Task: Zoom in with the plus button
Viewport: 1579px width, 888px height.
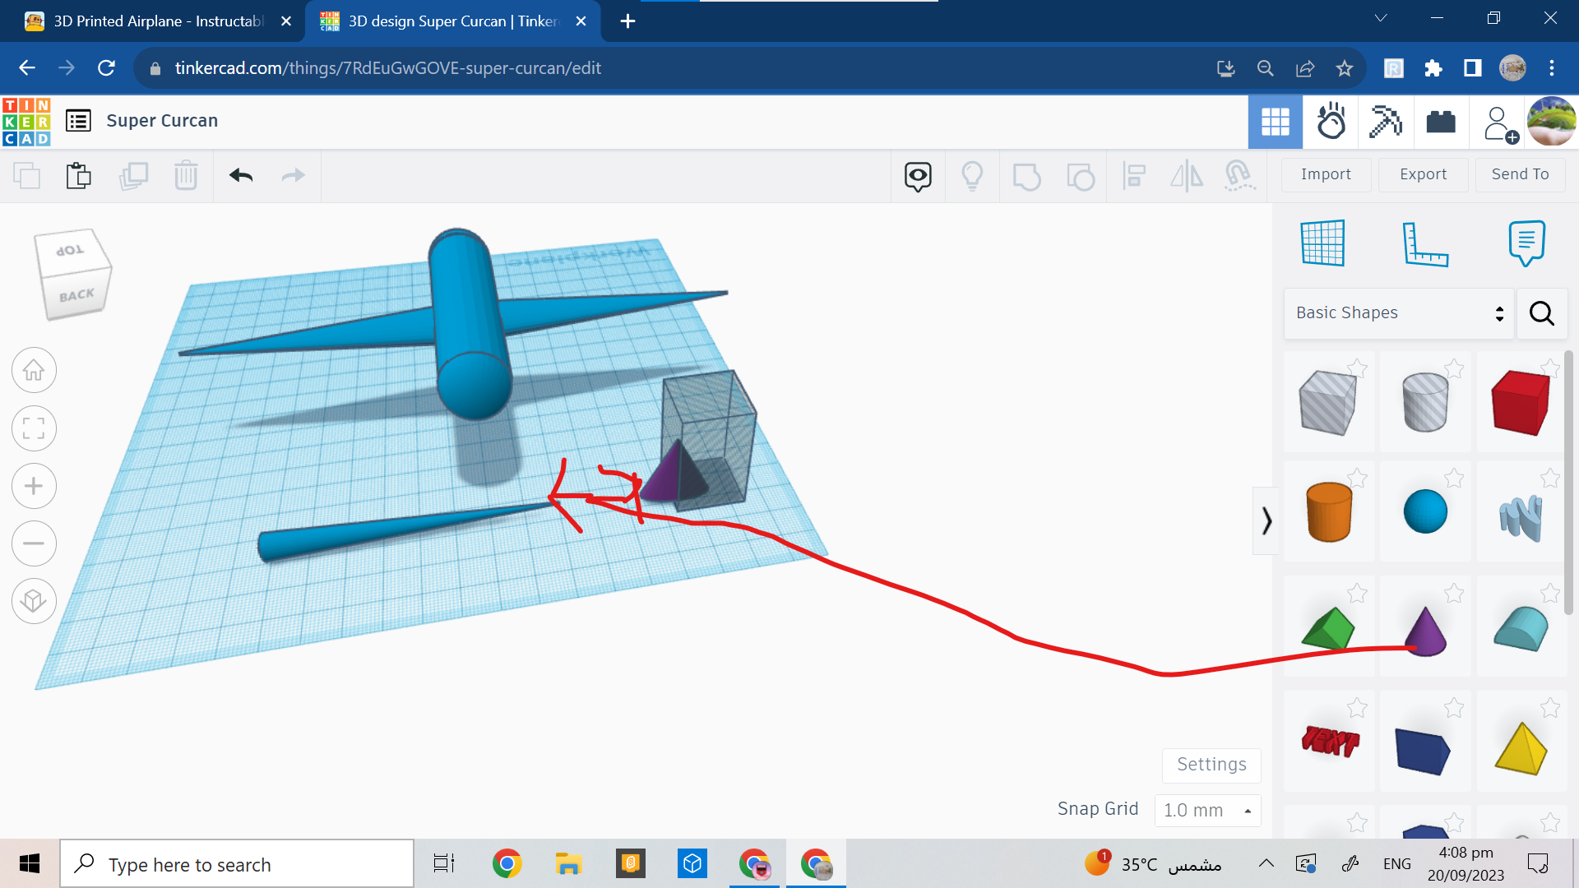Action: pos(34,486)
